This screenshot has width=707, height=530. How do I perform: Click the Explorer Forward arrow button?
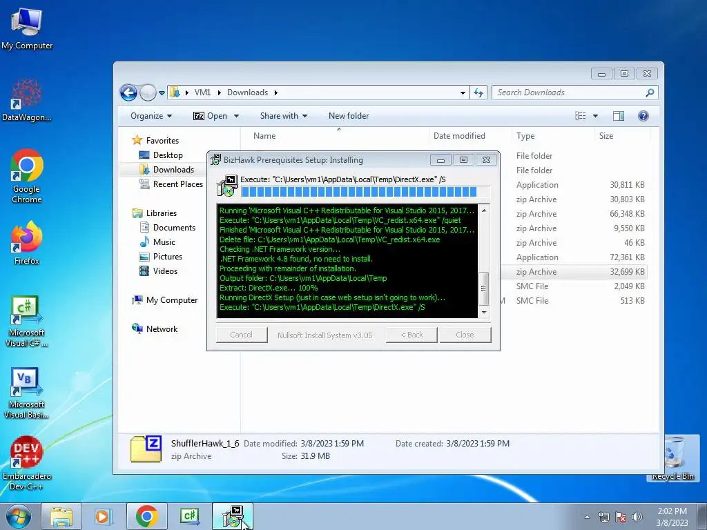click(148, 93)
